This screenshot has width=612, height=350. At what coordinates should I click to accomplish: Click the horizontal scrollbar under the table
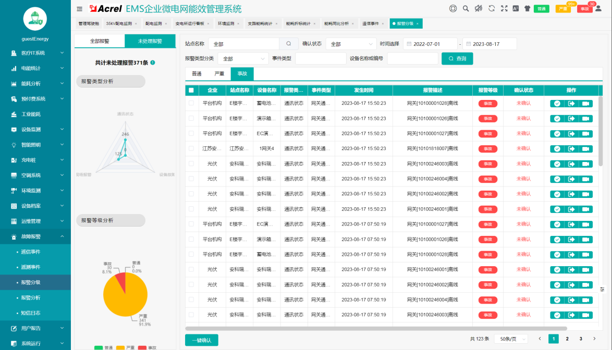(x=375, y=329)
